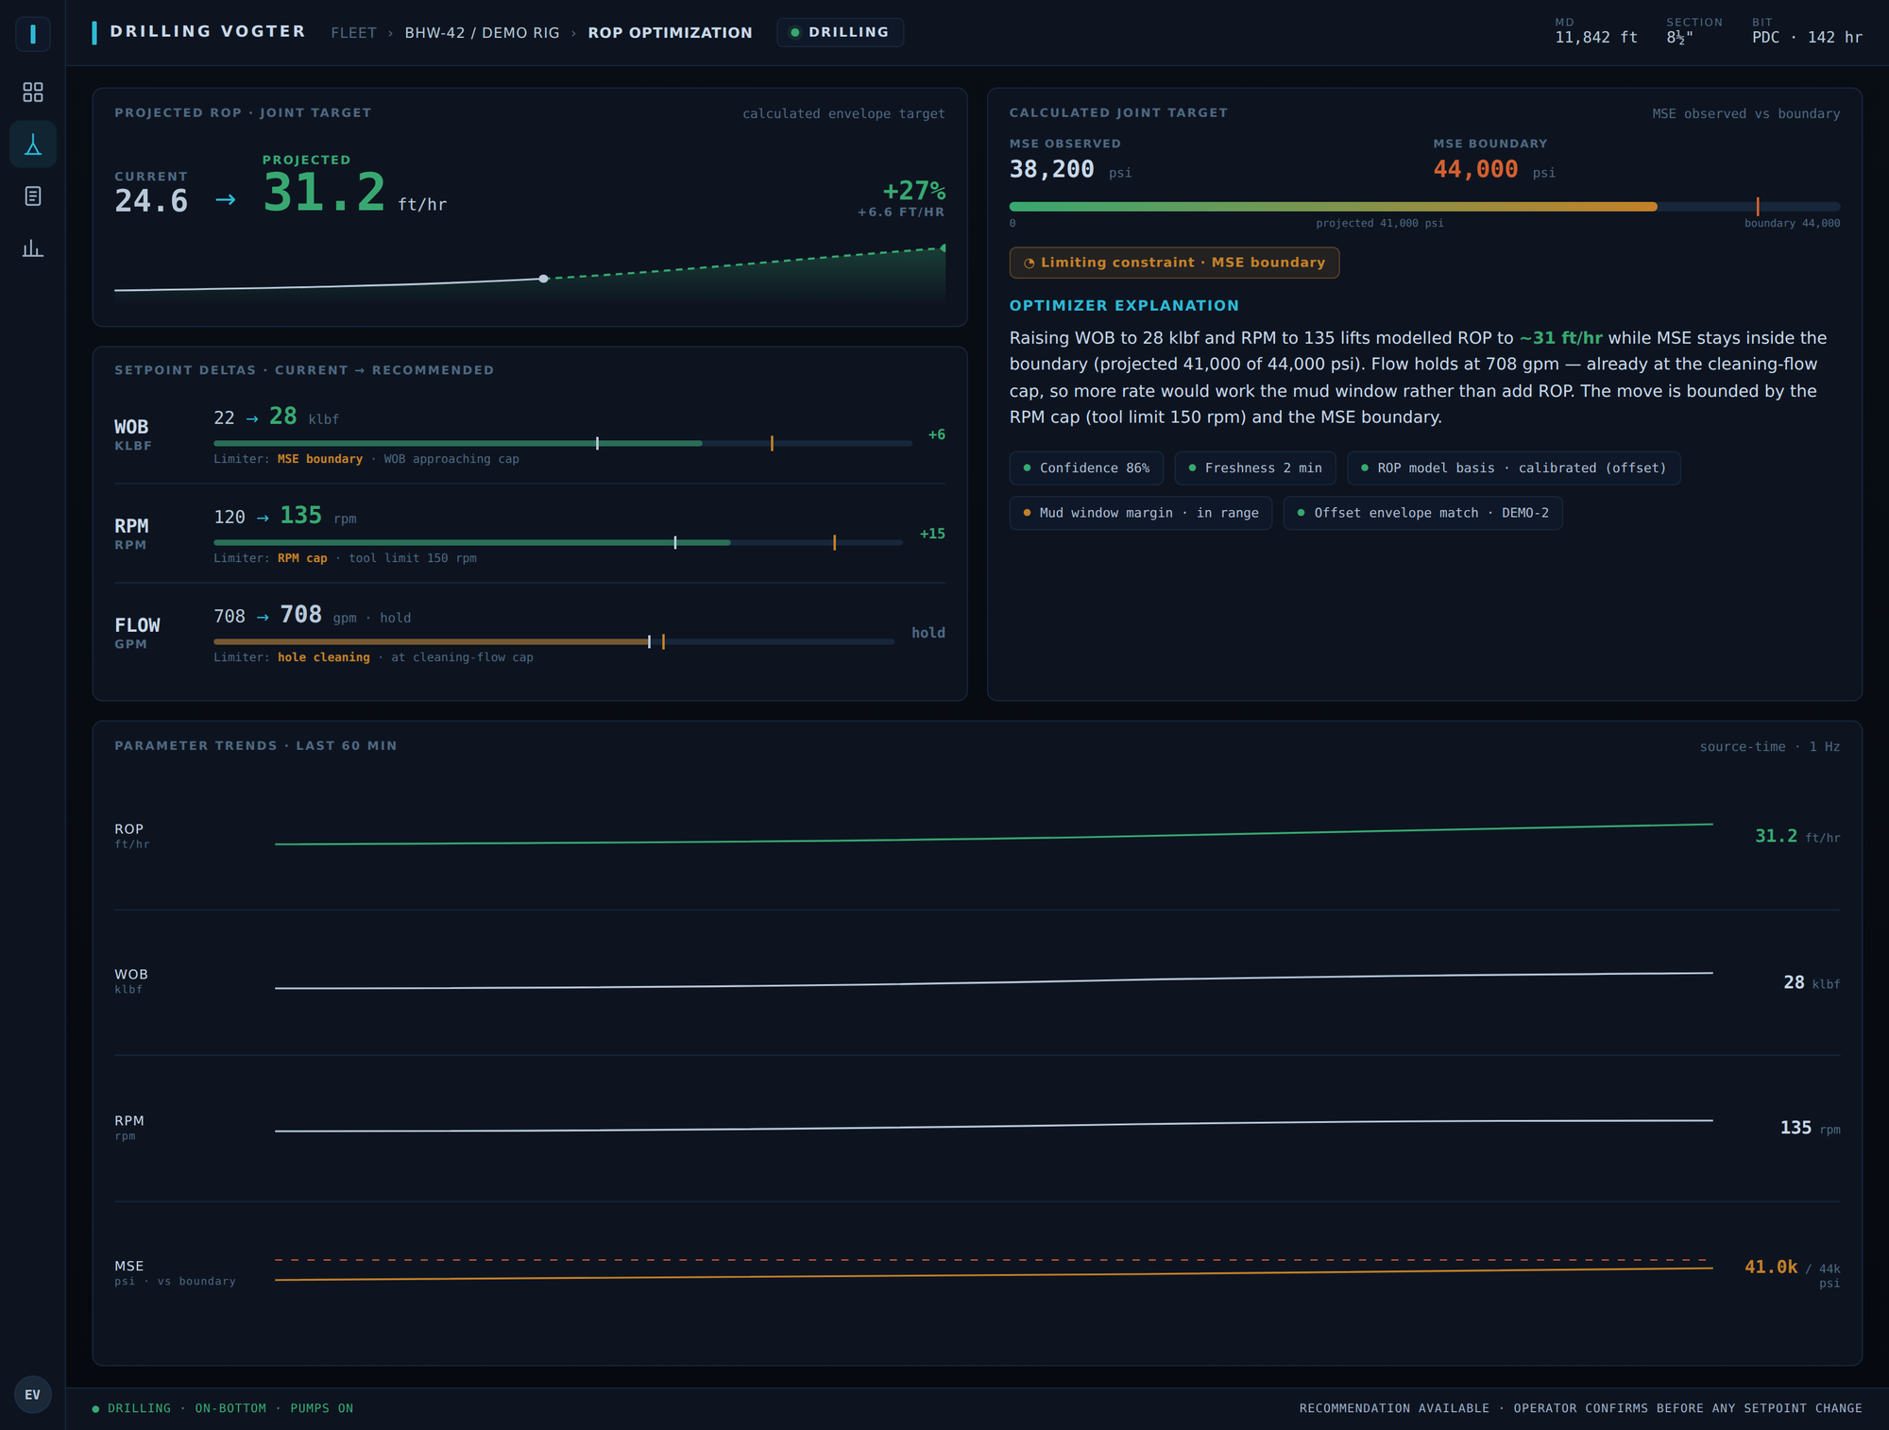Click the 41.0k / 44k psi MSE value
1889x1430 pixels.
tap(1792, 1272)
